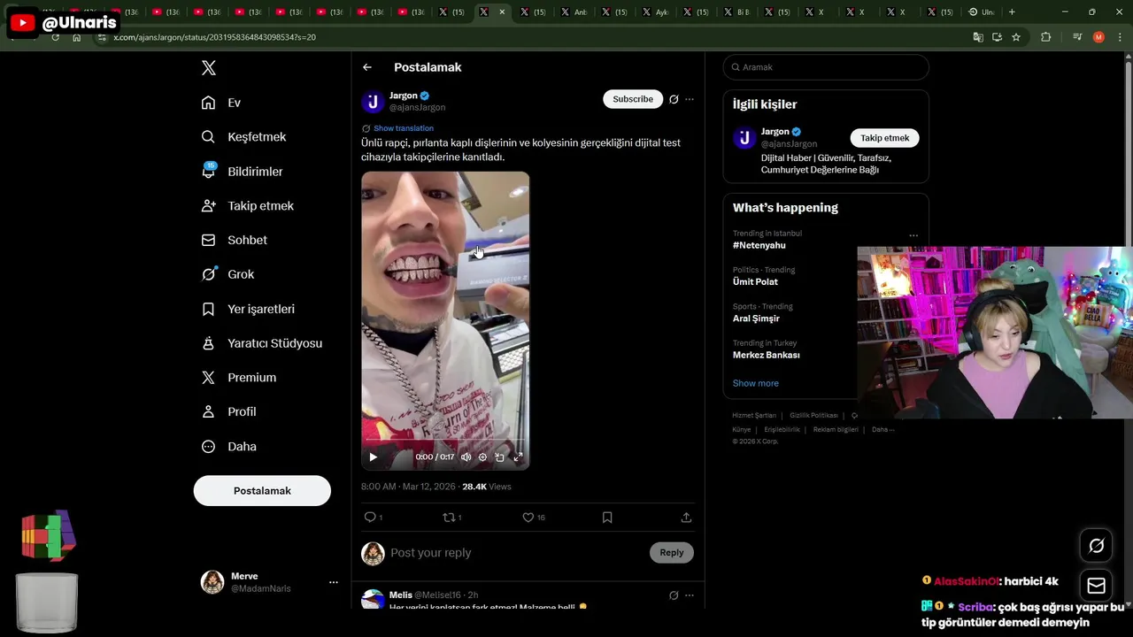Click the Yer işaretleri bookmarks icon

[x=208, y=309]
